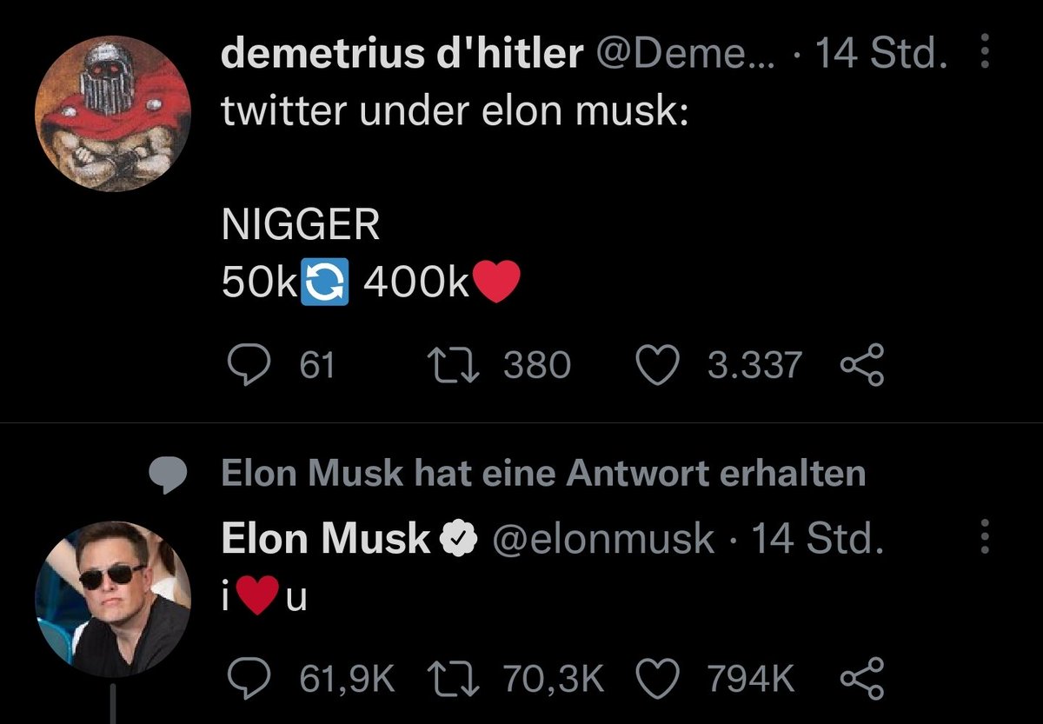This screenshot has height=724, width=1043.
Task: Click the speech bubble icon beside reply notice
Action: tap(169, 475)
